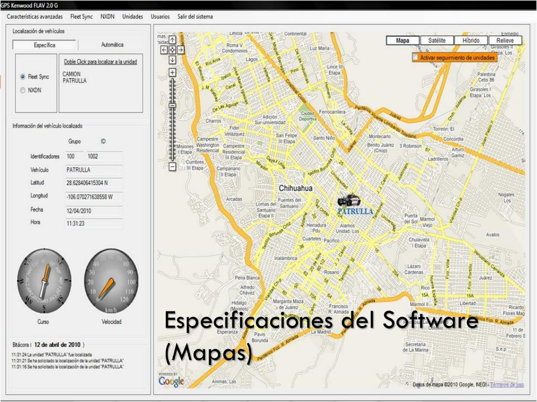The width and height of the screenshot is (537, 402).
Task: Select the NXDN radio option
Action: point(23,90)
